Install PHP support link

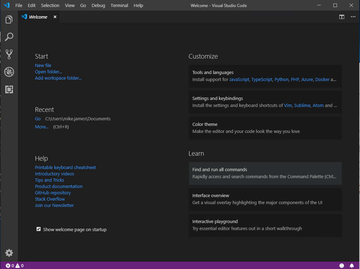coord(295,80)
